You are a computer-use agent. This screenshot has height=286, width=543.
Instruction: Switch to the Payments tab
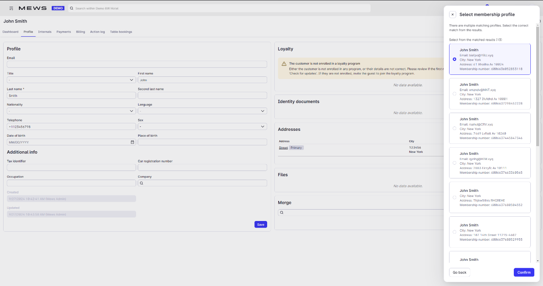(64, 32)
